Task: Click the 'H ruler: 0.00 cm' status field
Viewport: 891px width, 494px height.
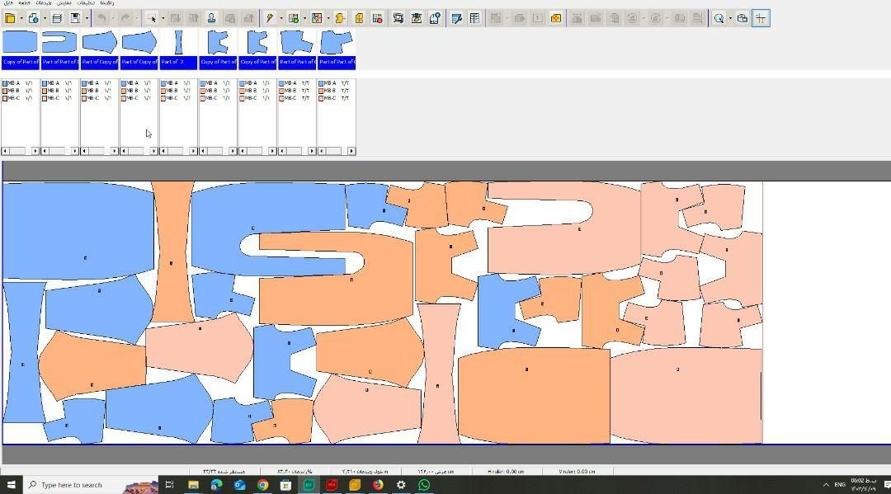Action: 506,471
